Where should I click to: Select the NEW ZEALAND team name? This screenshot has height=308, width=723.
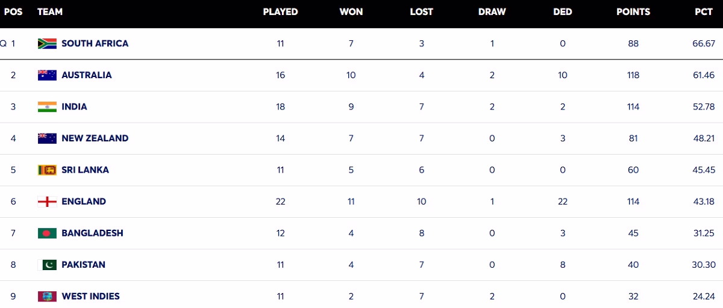click(95, 138)
